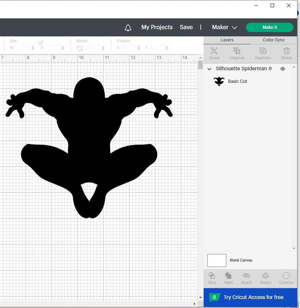Screen dimensions: 300x308
Task: Click the layers panel scroll up arrow
Action: 294,67
